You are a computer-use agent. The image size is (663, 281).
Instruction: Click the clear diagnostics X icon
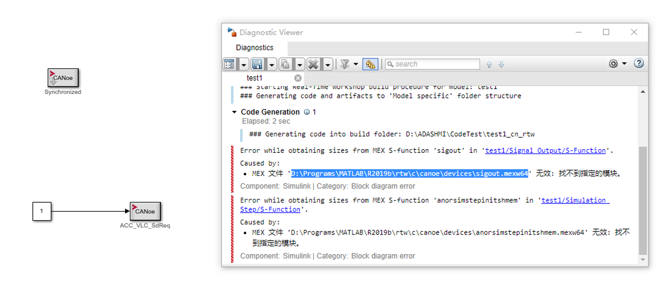[x=313, y=65]
